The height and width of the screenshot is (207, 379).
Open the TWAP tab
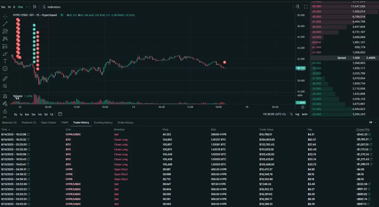point(64,122)
